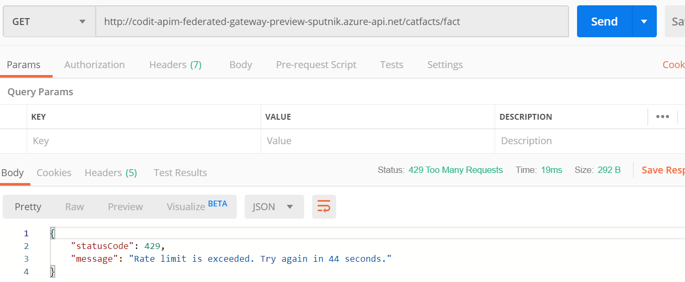Click the query param Value field

pyautogui.click(x=378, y=141)
